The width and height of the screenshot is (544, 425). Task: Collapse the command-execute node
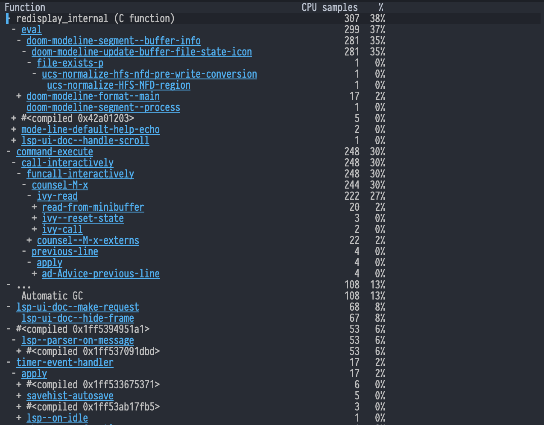click(9, 151)
